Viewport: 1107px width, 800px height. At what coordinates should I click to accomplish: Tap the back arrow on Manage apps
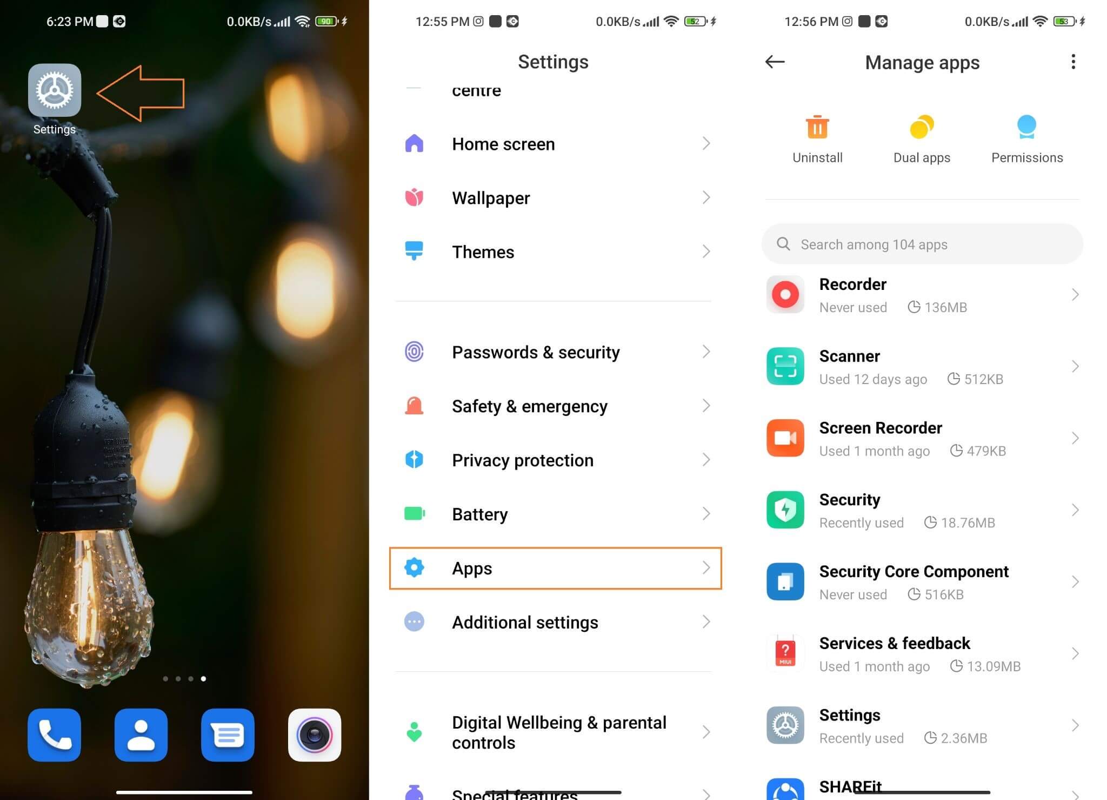click(775, 62)
